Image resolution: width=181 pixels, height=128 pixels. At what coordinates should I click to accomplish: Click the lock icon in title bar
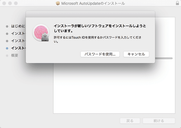tap(177, 3)
